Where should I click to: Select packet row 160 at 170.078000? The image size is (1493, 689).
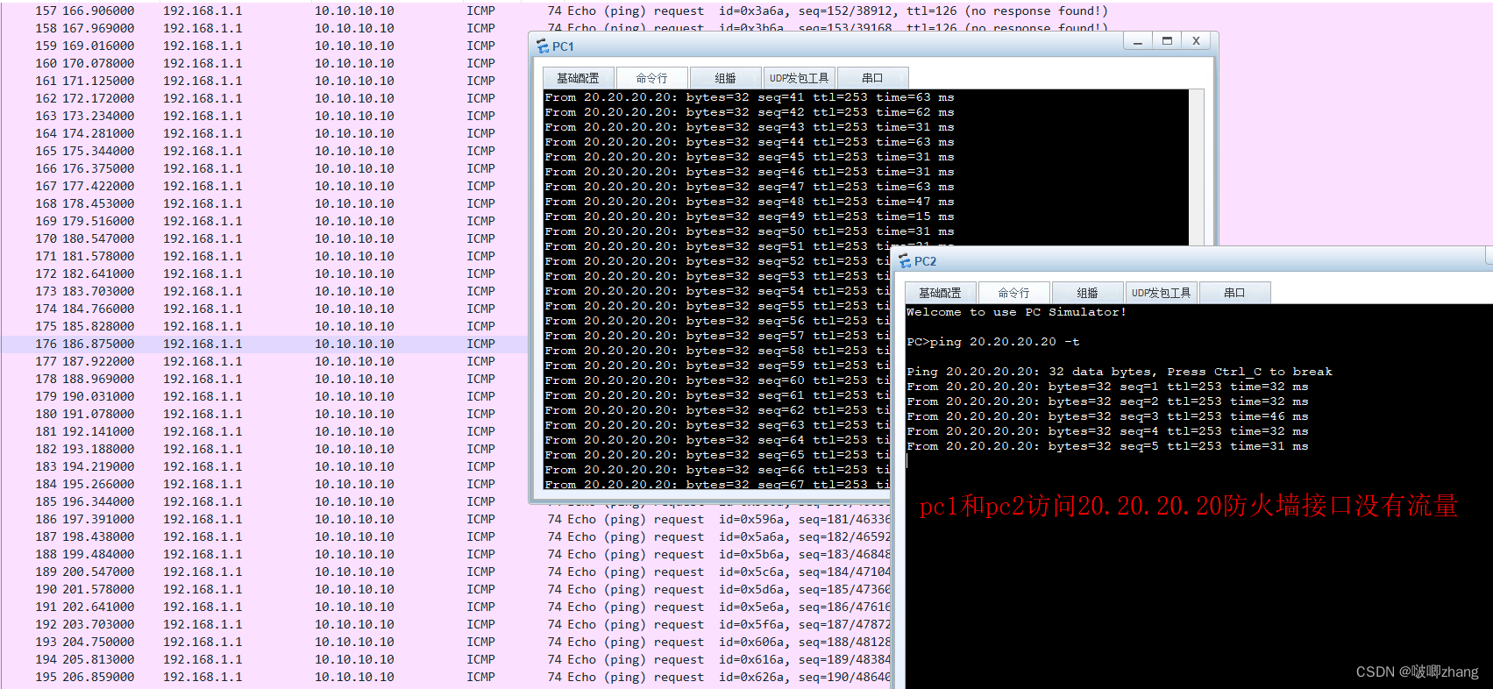(x=263, y=63)
